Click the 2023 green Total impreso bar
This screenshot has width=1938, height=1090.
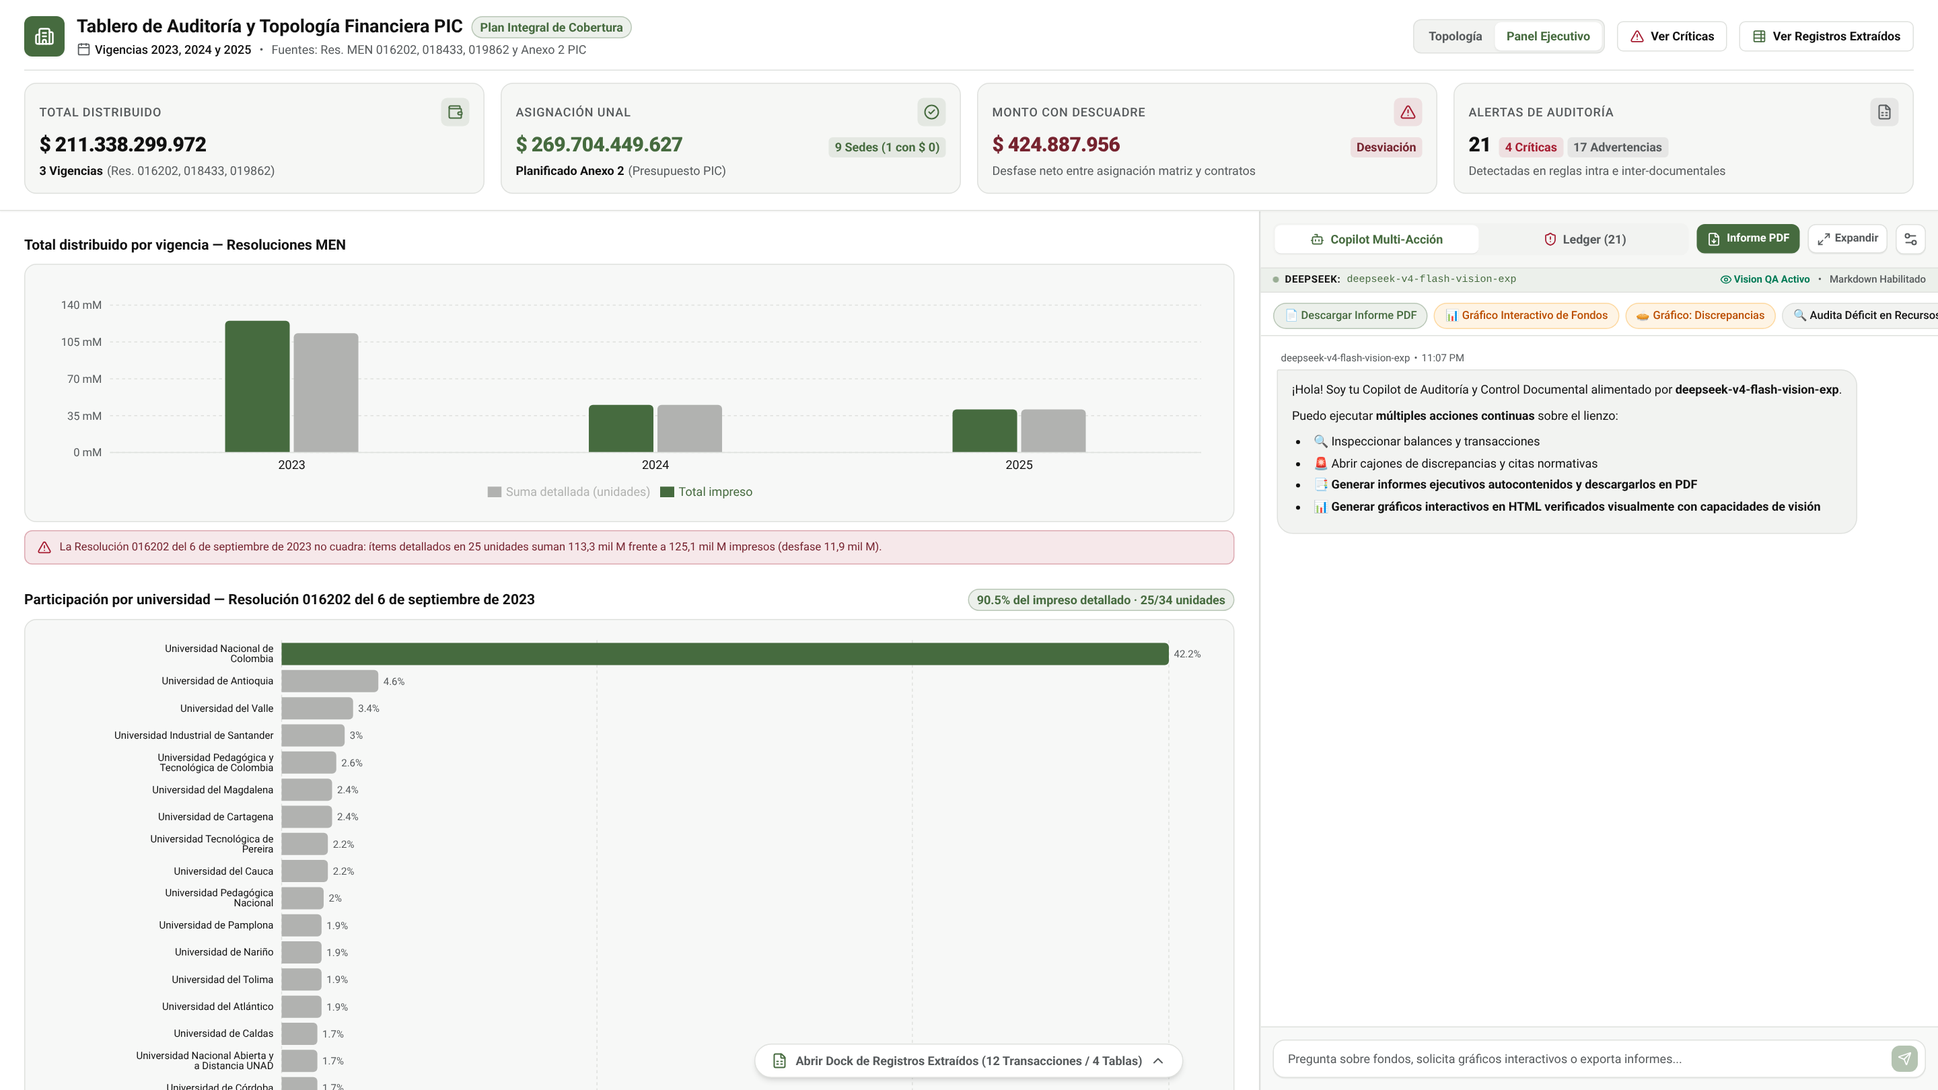(x=257, y=387)
